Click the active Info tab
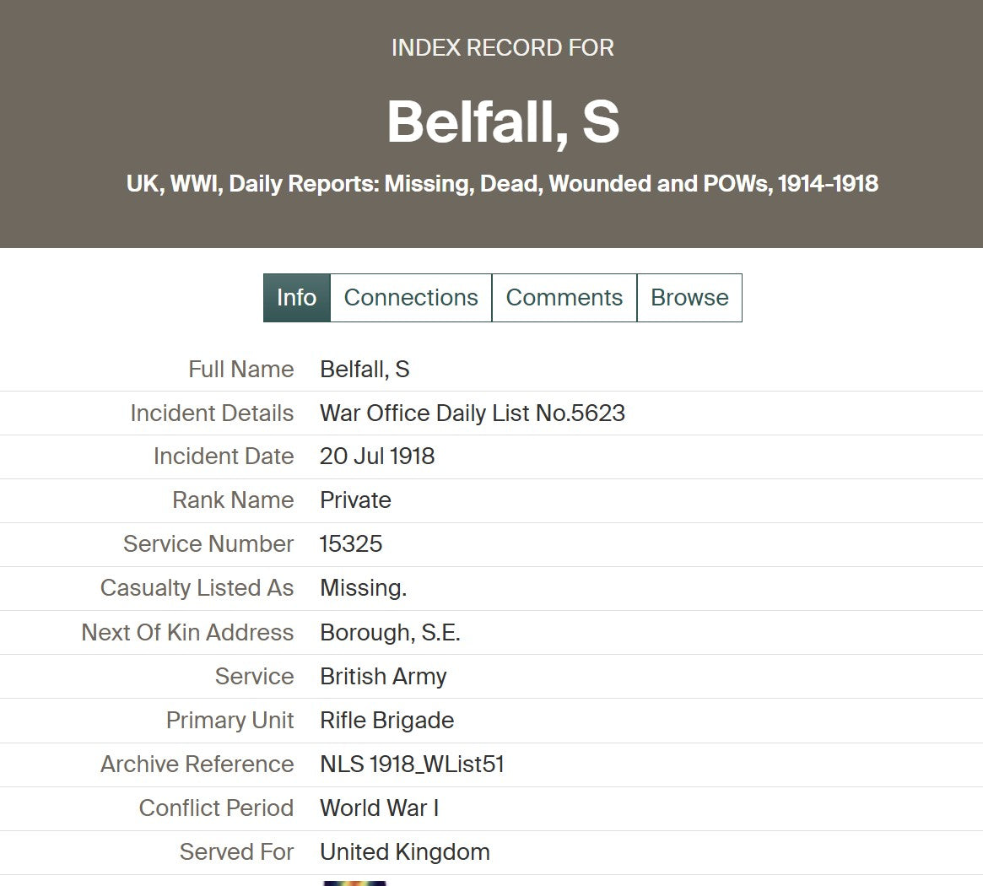 pos(296,298)
